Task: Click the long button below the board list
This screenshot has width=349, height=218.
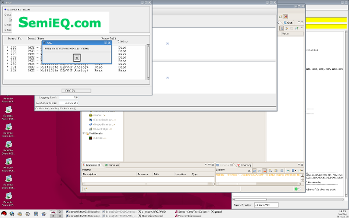Action: pyautogui.click(x=76, y=91)
